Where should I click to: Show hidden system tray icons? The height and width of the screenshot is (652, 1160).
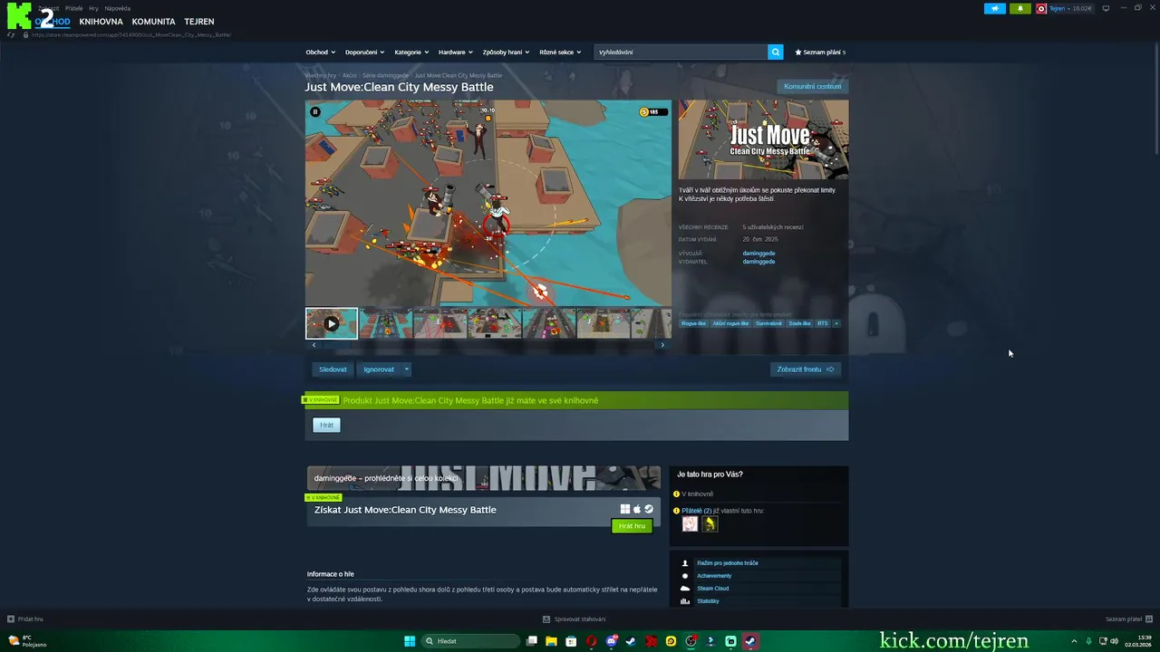pos(1075,641)
